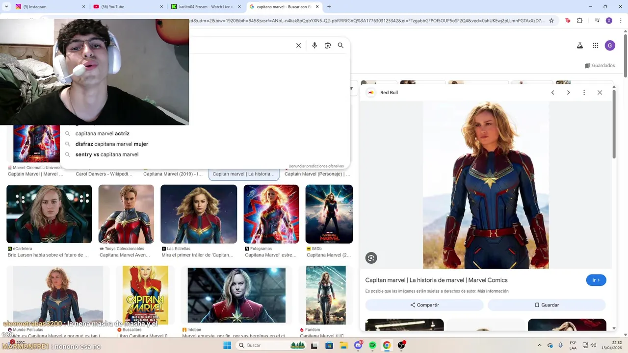Screen dimensions: 628x353
Task: Open Spotify from taskbar
Action: [372, 345]
